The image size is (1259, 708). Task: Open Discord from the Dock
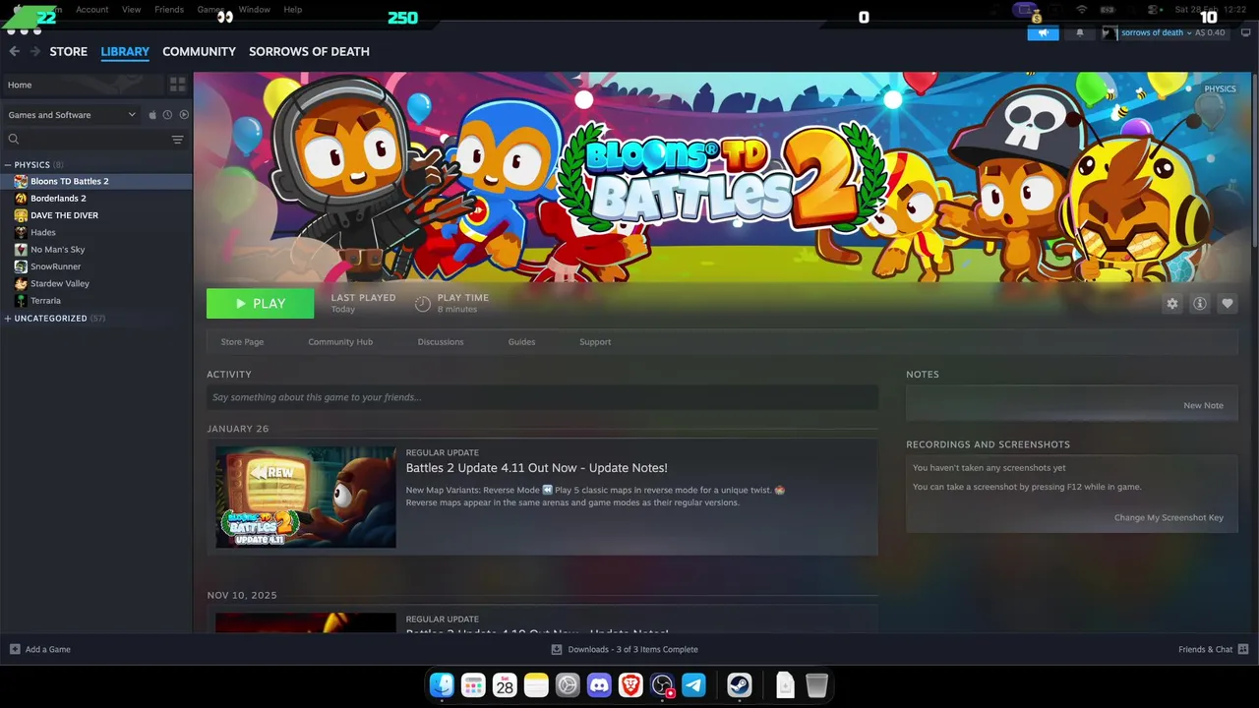point(599,685)
